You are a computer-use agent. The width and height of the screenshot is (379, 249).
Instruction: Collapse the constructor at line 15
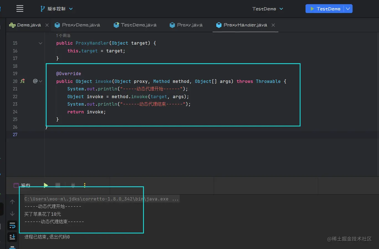40,43
